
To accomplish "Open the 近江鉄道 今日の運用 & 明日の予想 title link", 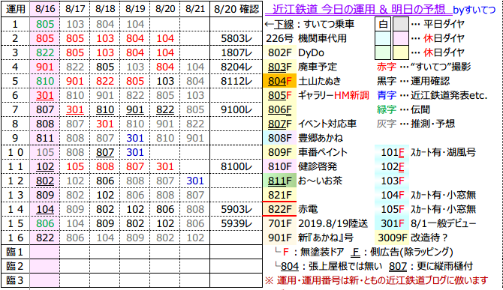I will click(358, 9).
